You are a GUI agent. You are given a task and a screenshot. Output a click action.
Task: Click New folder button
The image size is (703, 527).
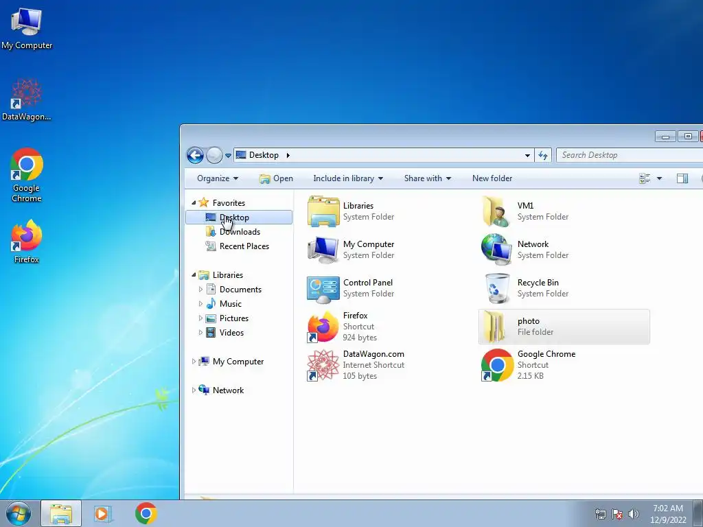click(492, 178)
